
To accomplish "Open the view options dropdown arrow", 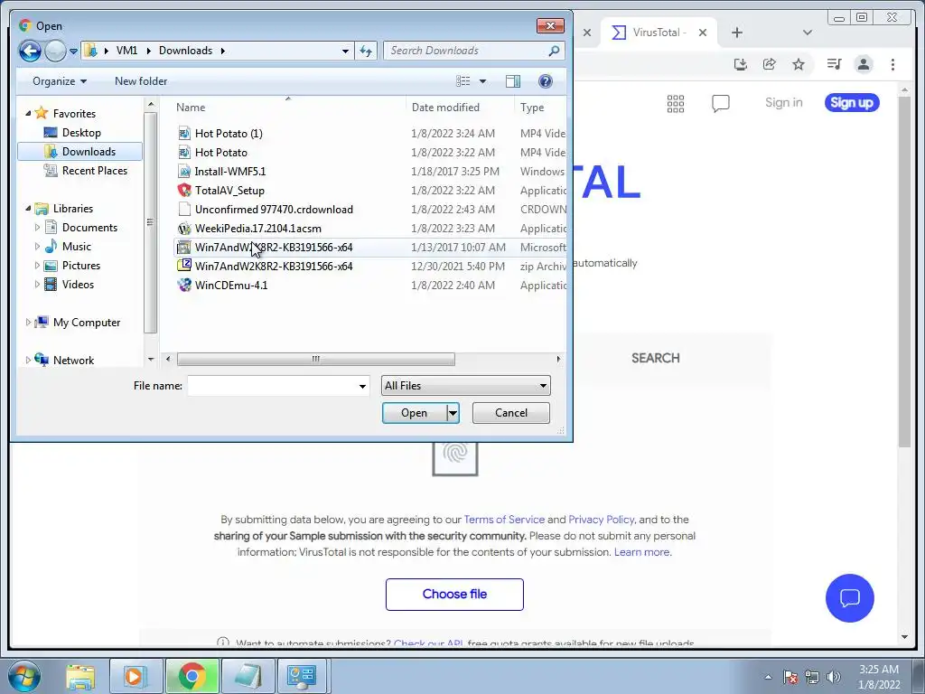I will pos(482,80).
